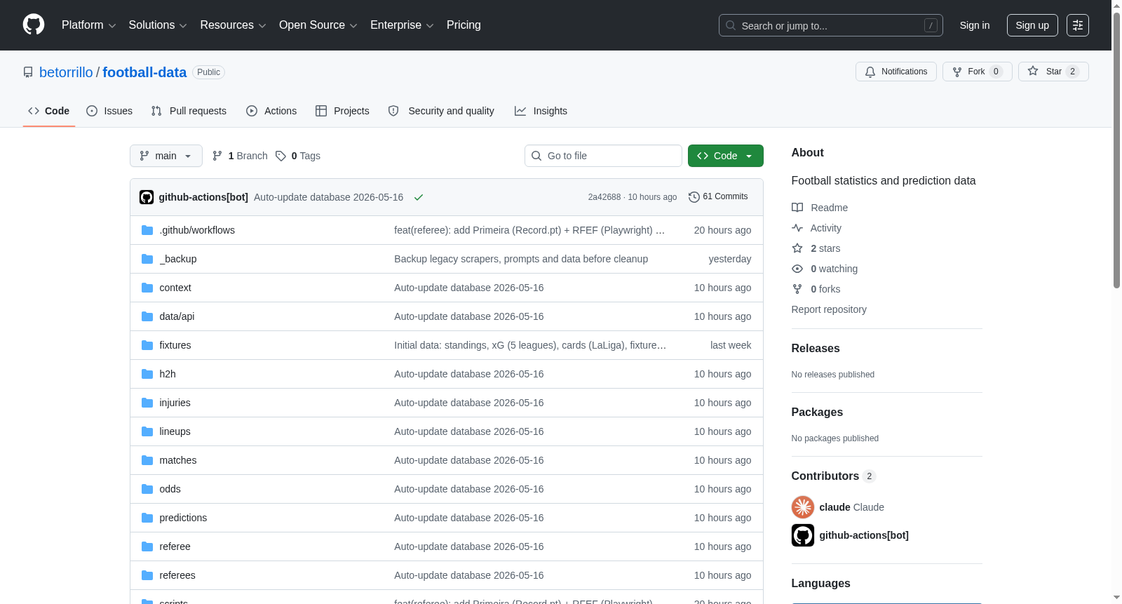Click the stars icon in About section
This screenshot has width=1122, height=604.
click(797, 248)
